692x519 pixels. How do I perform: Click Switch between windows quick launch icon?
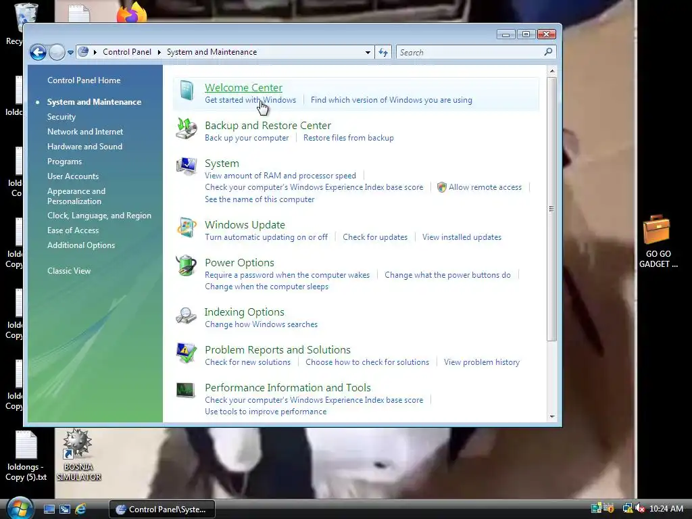click(x=64, y=510)
